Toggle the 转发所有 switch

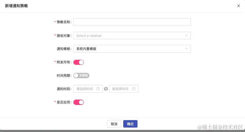click(x=79, y=62)
